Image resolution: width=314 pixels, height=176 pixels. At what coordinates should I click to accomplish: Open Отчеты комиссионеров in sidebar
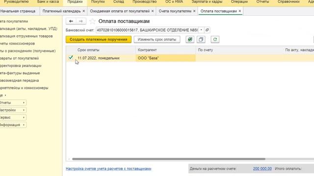(x=17, y=44)
